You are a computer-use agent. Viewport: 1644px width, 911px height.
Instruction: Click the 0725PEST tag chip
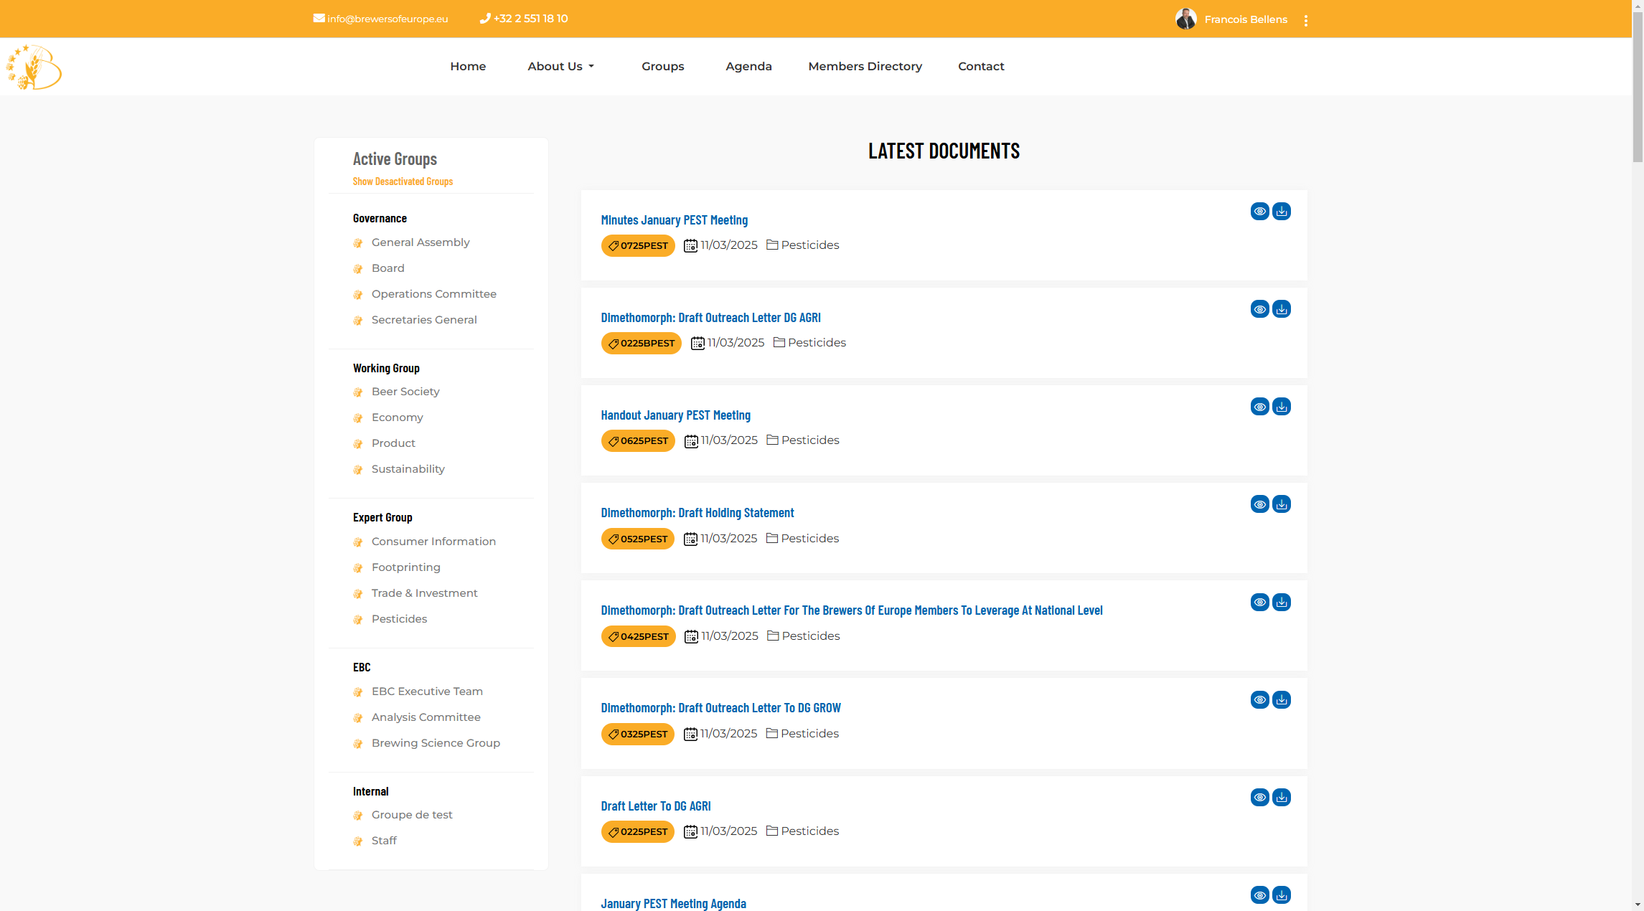click(637, 245)
